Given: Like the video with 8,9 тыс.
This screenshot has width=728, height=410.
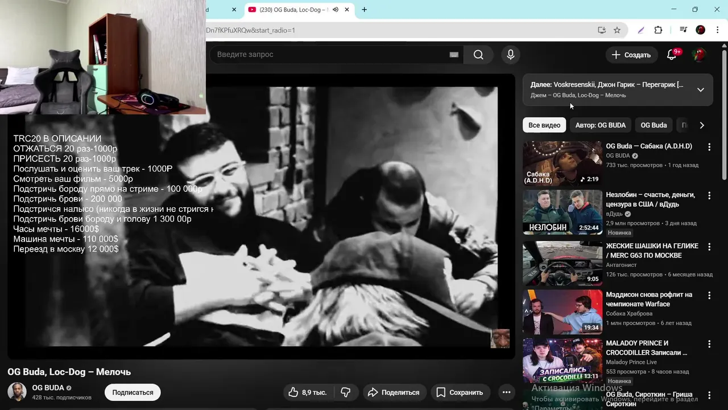Looking at the screenshot, I should click(x=307, y=392).
